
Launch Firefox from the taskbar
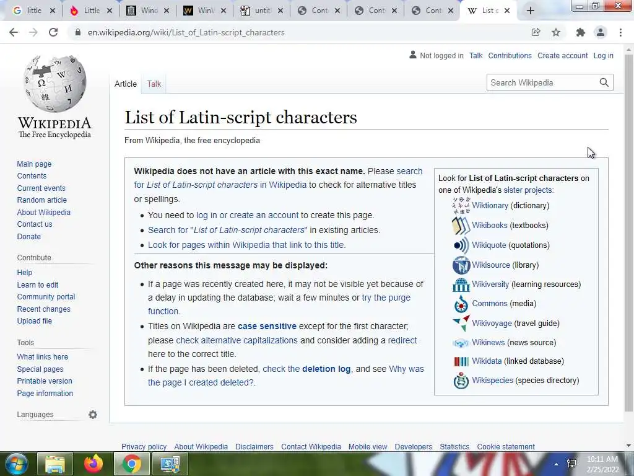pos(93,464)
